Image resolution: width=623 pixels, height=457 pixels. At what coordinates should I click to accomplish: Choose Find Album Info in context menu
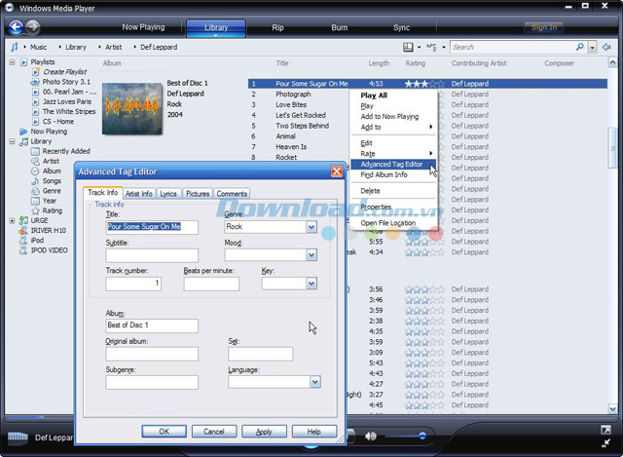pos(393,175)
